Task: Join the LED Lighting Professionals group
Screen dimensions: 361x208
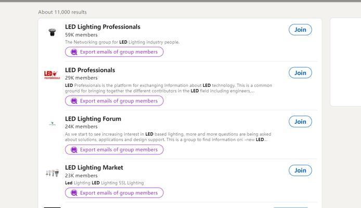Action: coord(300,30)
